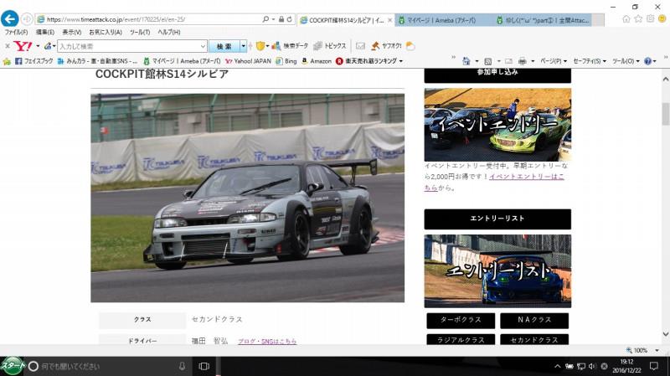Open the ファイル(F) menu
Image resolution: width=670 pixels, height=376 pixels.
[x=16, y=32]
